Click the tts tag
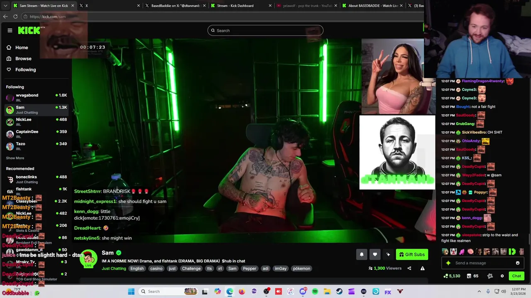The width and height of the screenshot is (531, 298). click(x=209, y=269)
